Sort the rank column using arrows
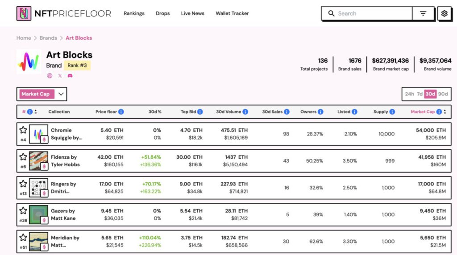 [x=36, y=112]
